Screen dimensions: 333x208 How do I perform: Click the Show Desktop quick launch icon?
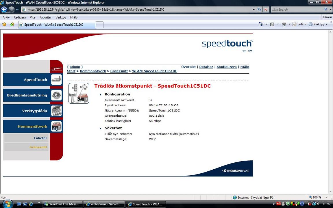[19, 204]
